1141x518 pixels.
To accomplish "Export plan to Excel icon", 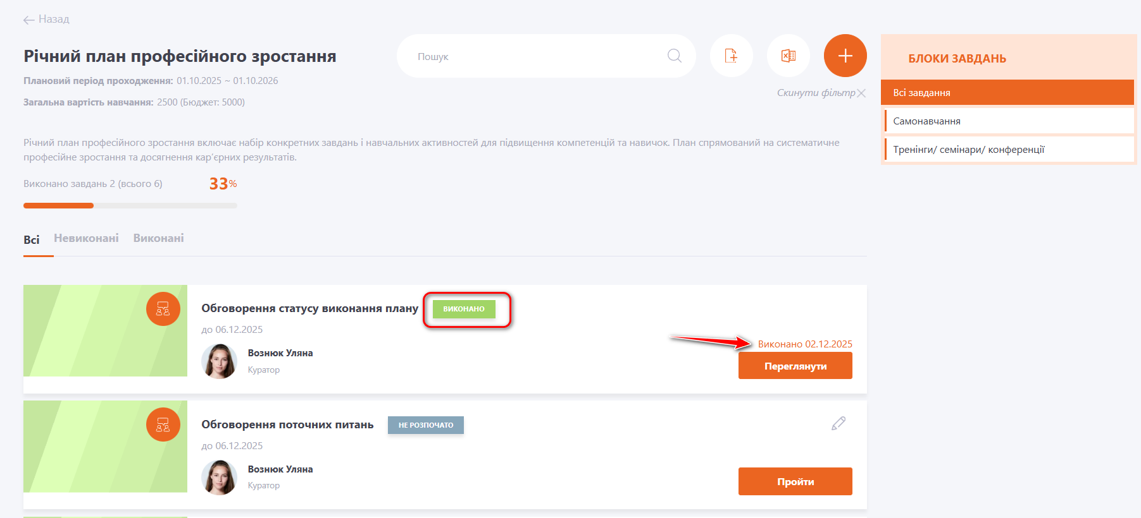I will pyautogui.click(x=788, y=56).
